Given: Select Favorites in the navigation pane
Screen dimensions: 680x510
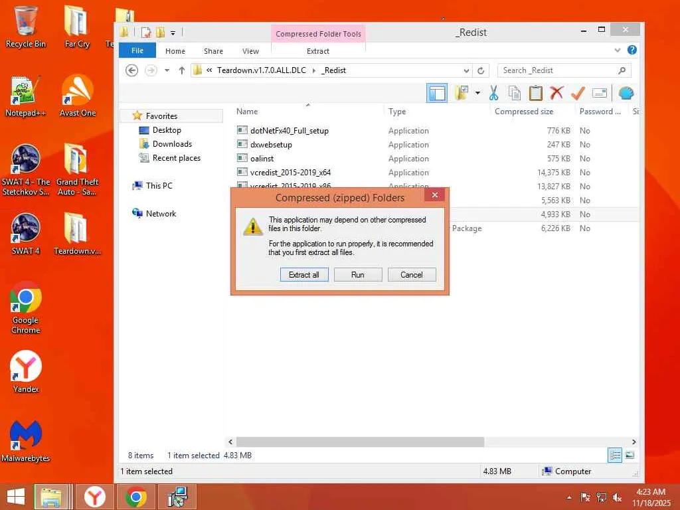Looking at the screenshot, I should (x=161, y=116).
